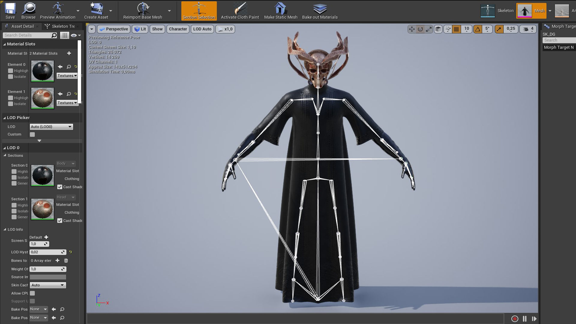Viewport: 576px width, 324px height.
Task: Uncheck Cast Shadow for Section 1
Action: pos(60,220)
